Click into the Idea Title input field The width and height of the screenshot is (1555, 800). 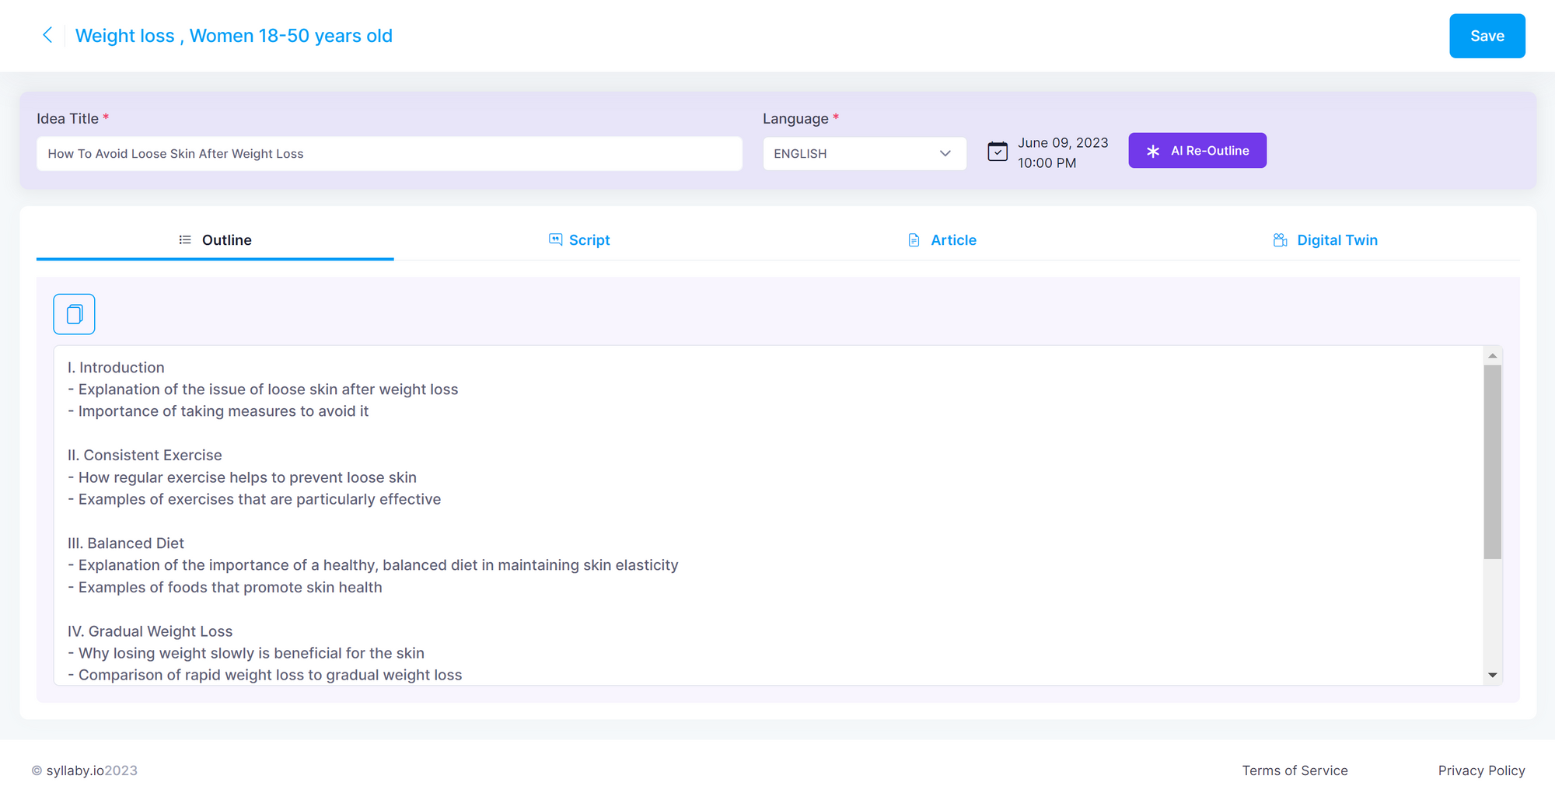(x=390, y=154)
